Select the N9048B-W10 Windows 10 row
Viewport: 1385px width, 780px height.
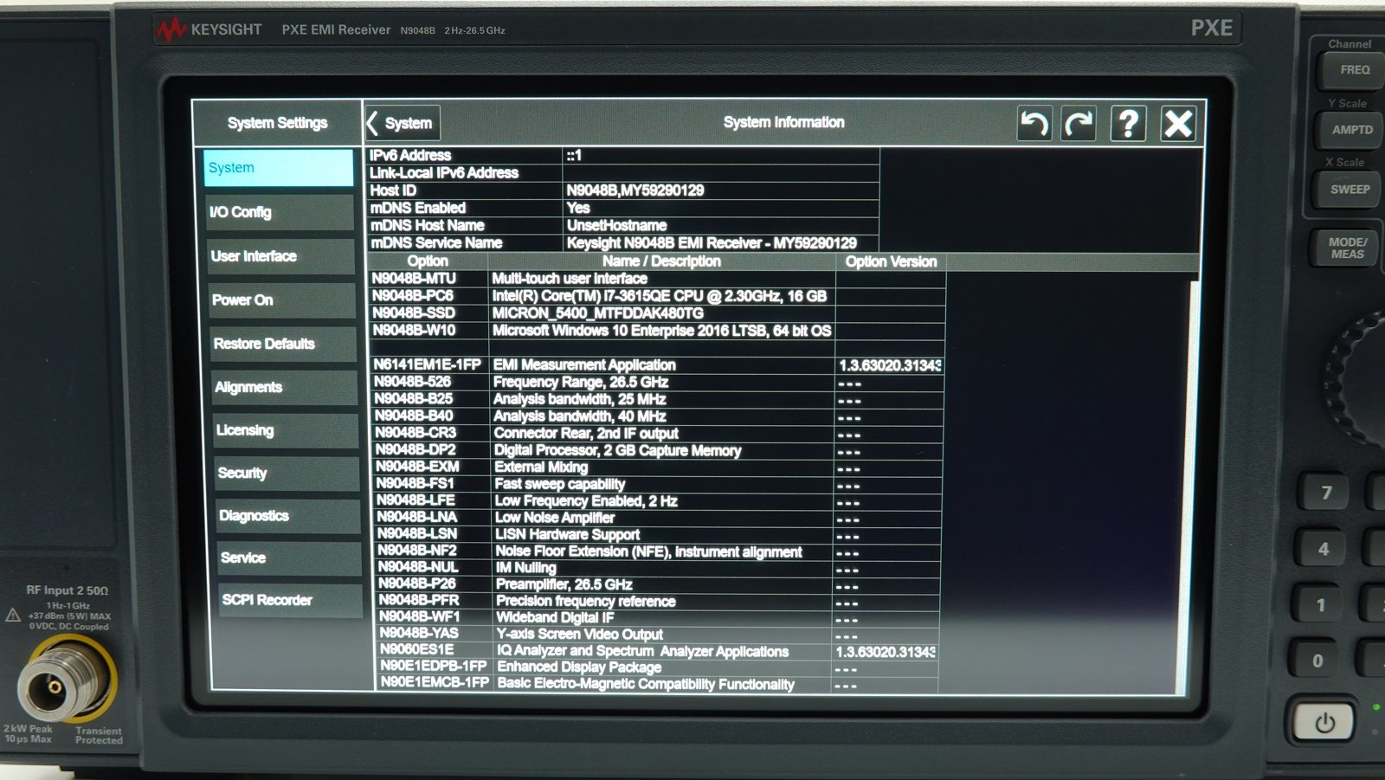tap(657, 331)
